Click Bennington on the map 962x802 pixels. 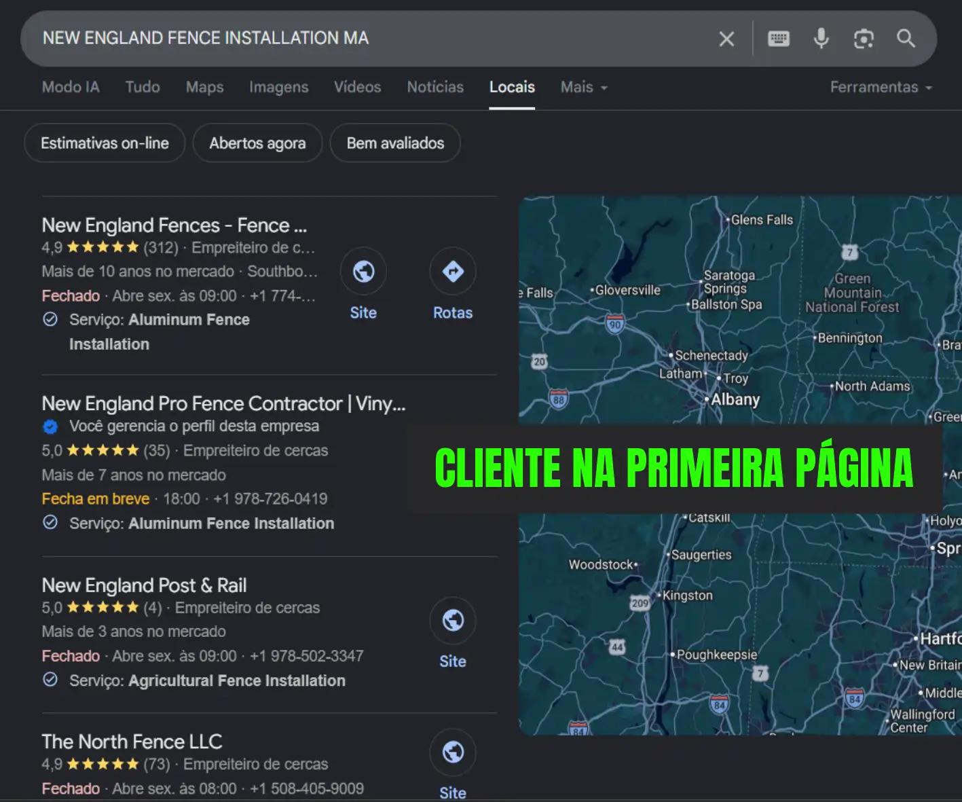(x=850, y=338)
